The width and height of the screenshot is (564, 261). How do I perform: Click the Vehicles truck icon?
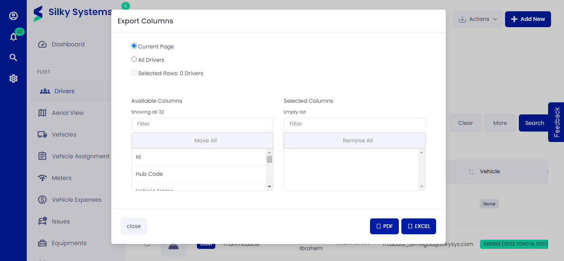(x=42, y=134)
